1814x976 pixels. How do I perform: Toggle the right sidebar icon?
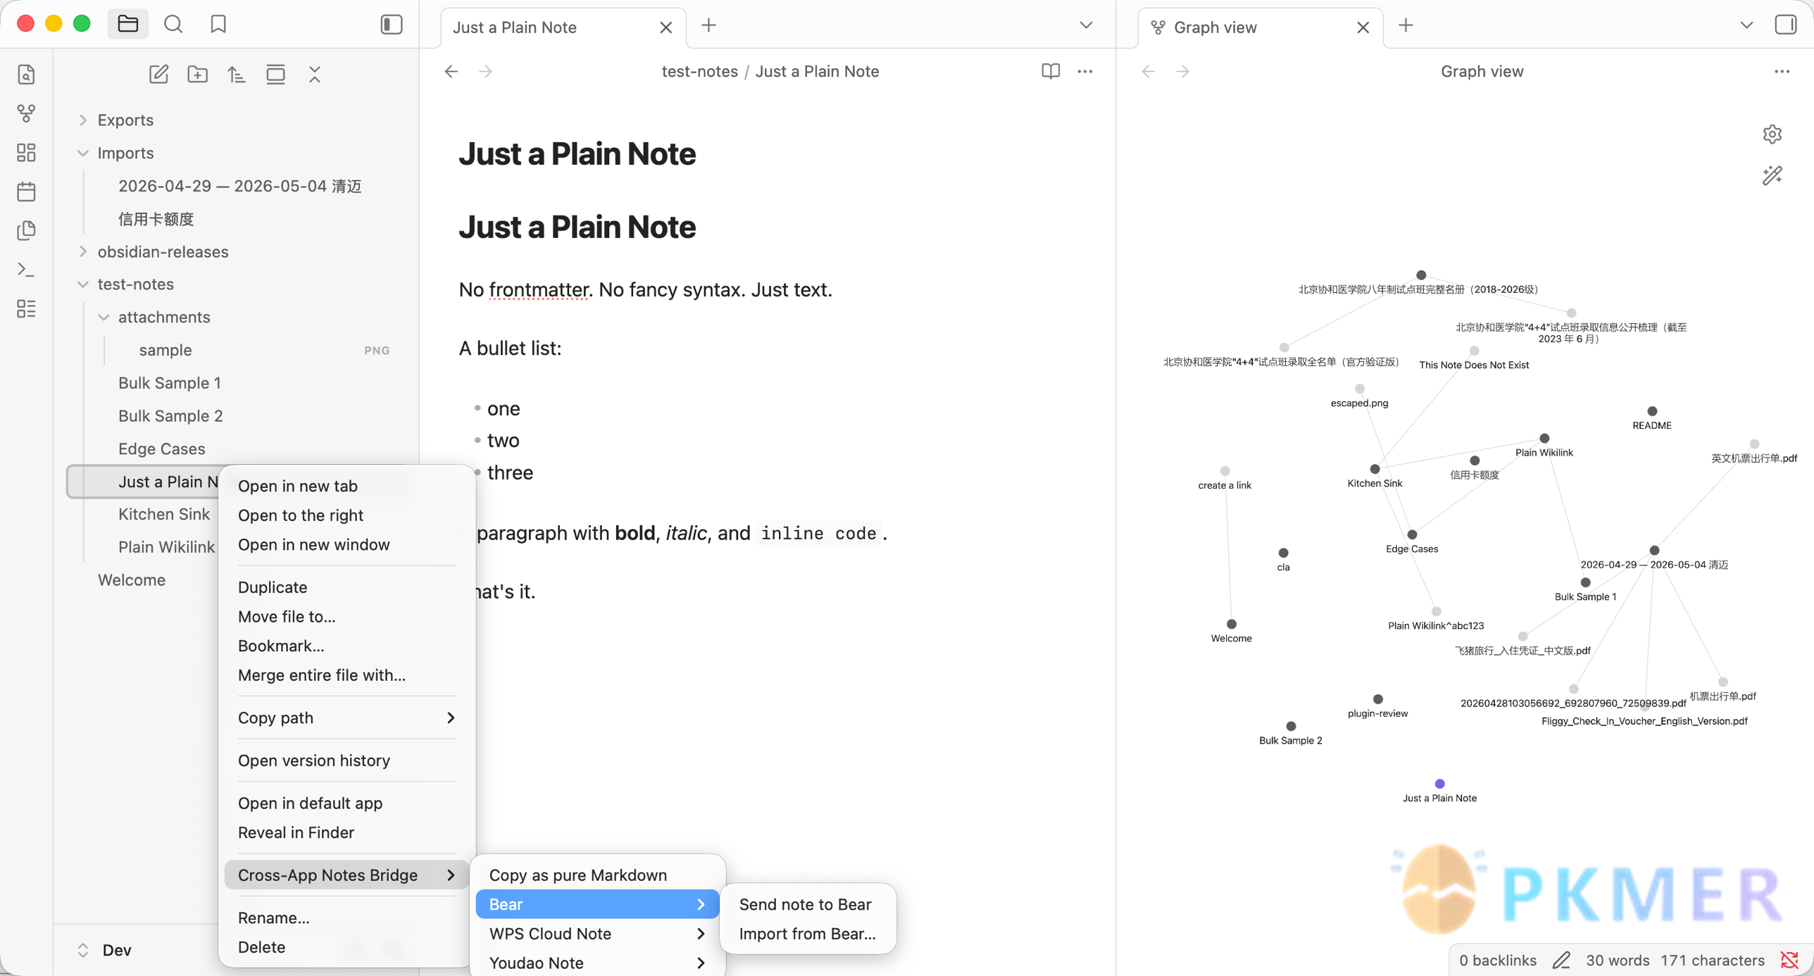(x=1785, y=25)
